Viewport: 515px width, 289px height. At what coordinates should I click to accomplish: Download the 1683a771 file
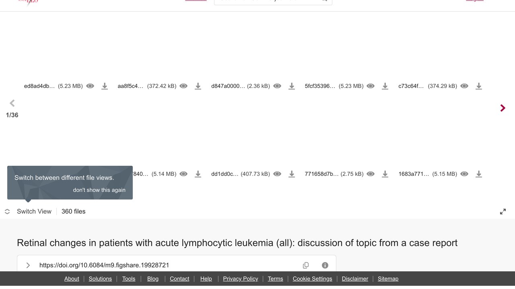[x=479, y=174]
